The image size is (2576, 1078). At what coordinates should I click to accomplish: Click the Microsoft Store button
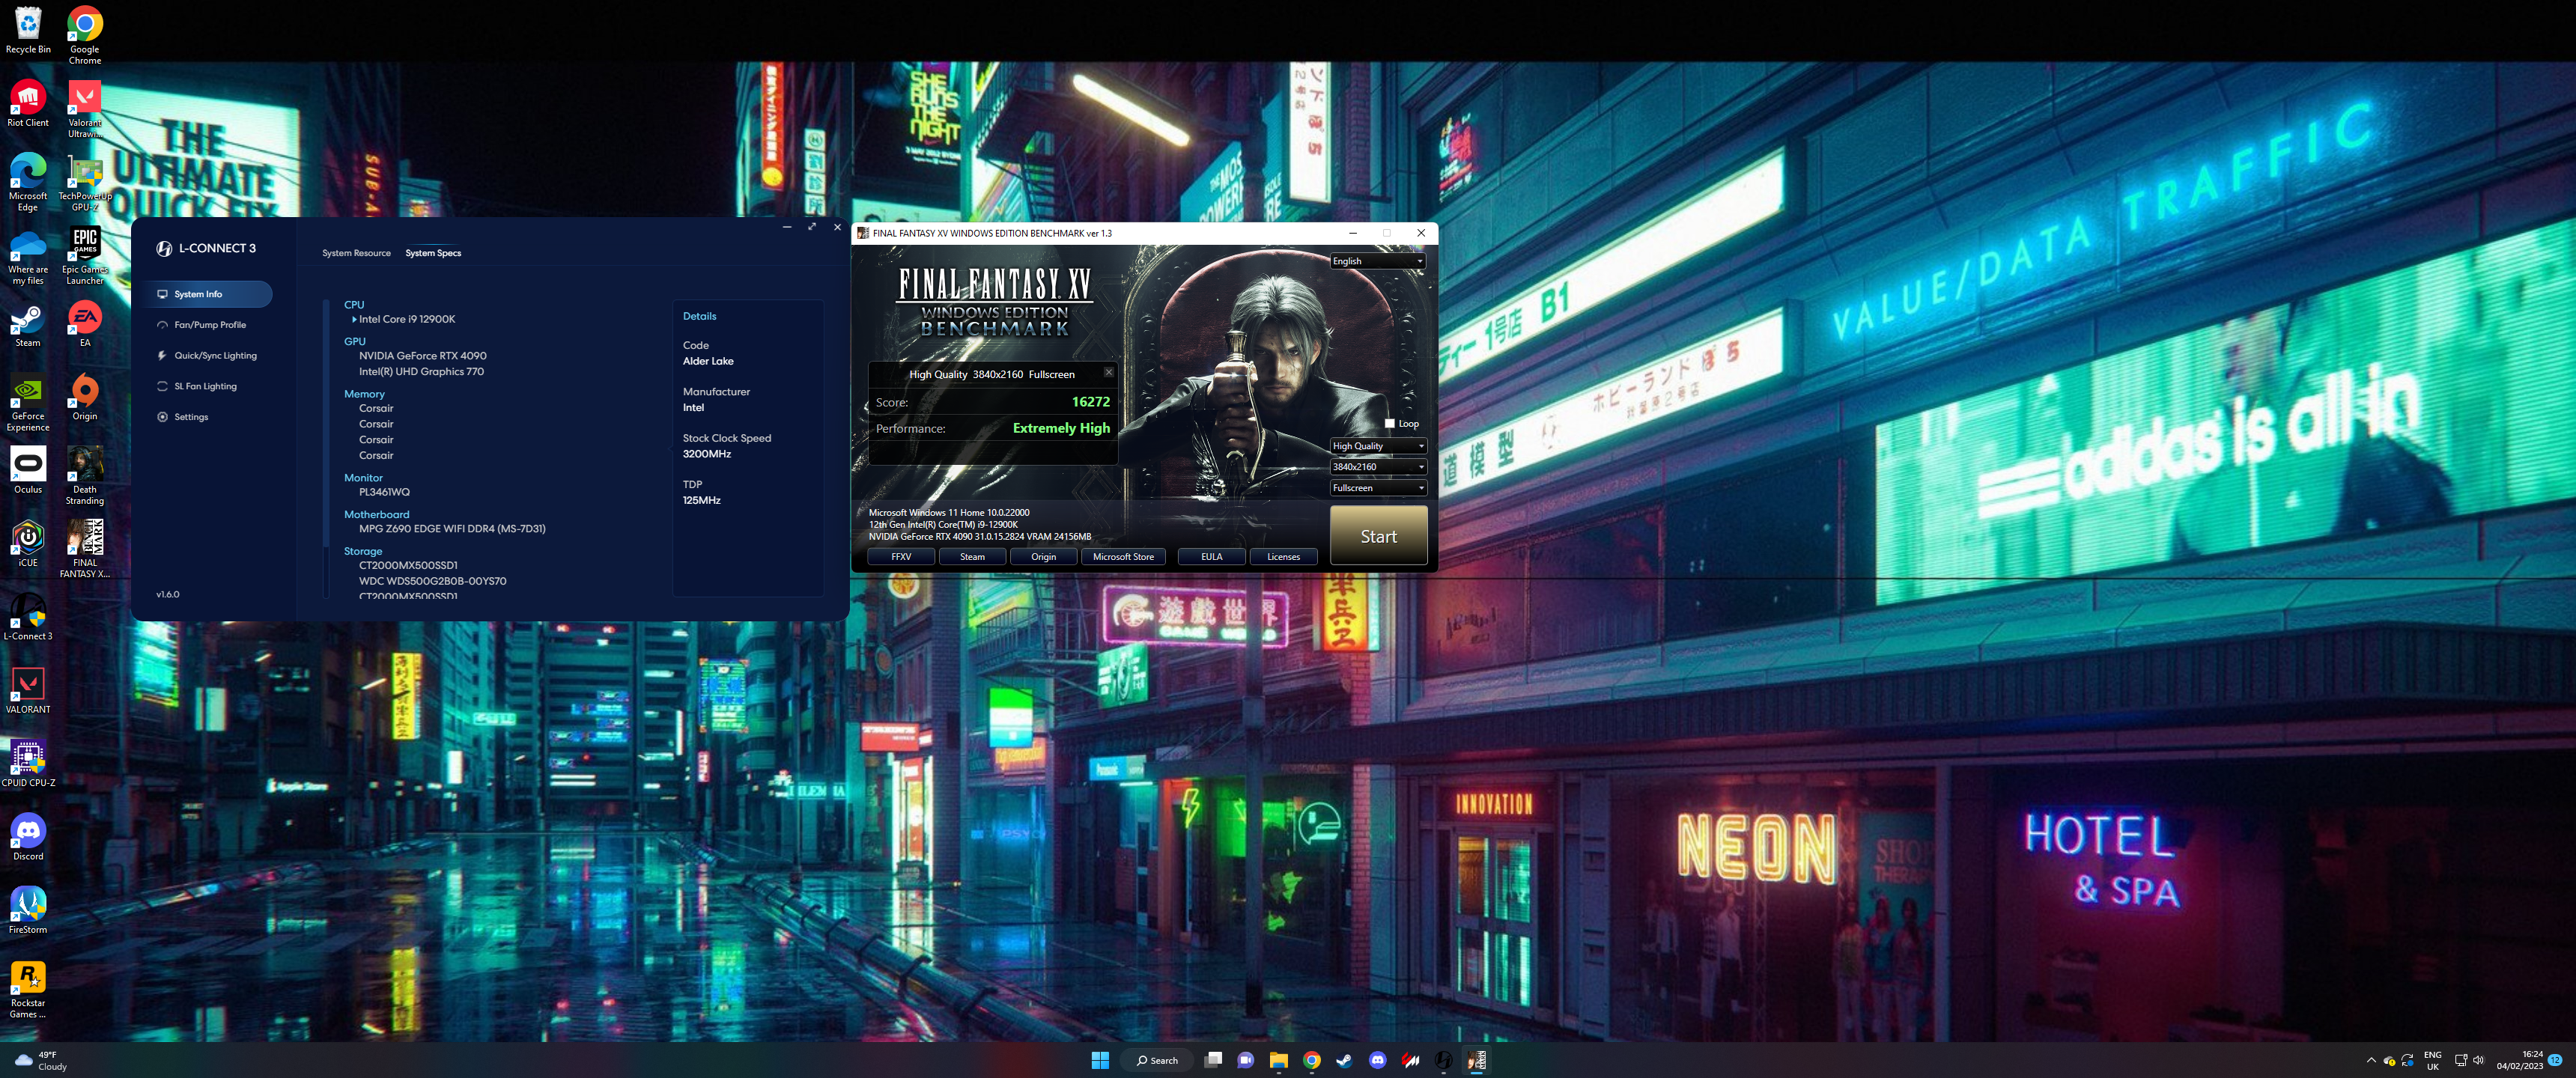1123,557
